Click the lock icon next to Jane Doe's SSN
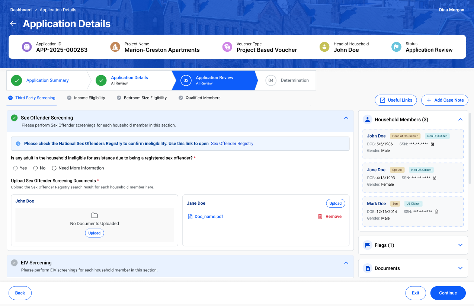 coord(434,178)
